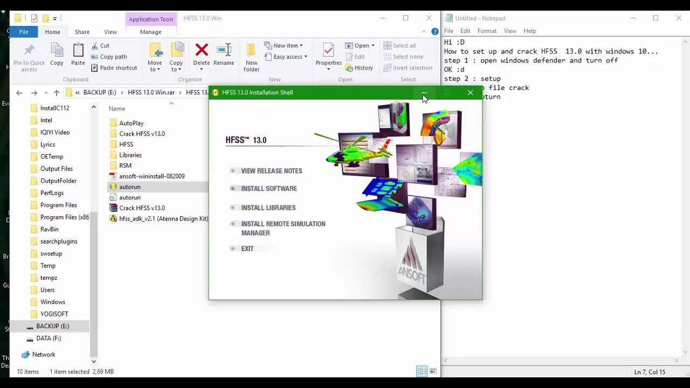Viewport: 690px width, 388px height.
Task: Click EXIT in HFSS installer
Action: [x=247, y=248]
